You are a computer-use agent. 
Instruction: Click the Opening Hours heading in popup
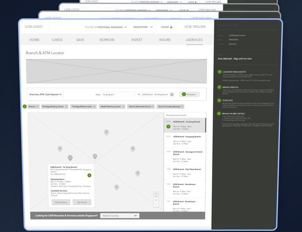coord(57,179)
